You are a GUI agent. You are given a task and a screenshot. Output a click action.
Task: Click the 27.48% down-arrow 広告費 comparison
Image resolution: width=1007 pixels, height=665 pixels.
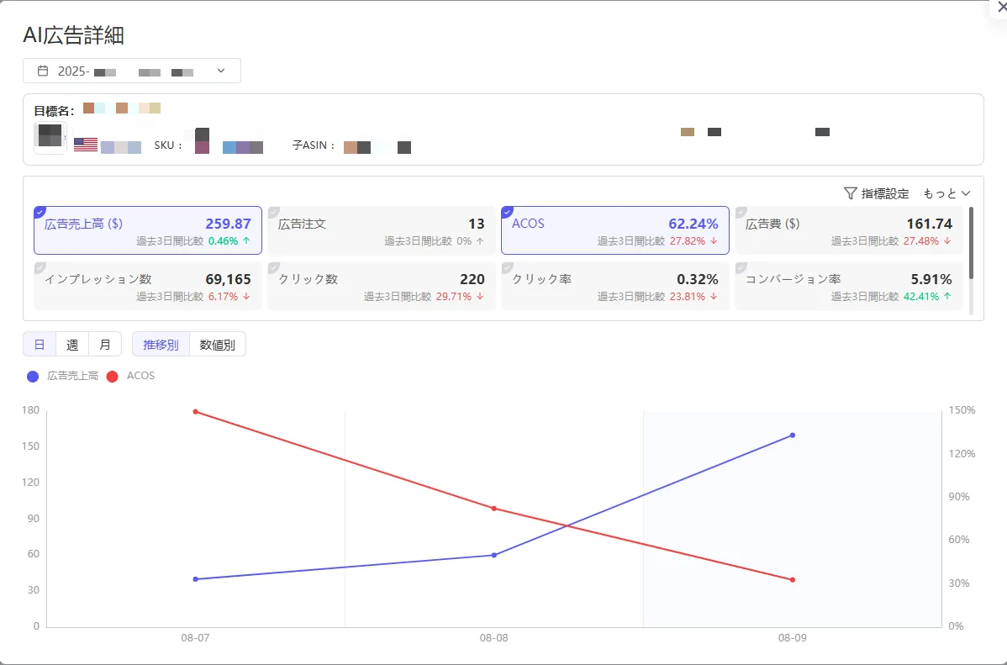pos(927,241)
